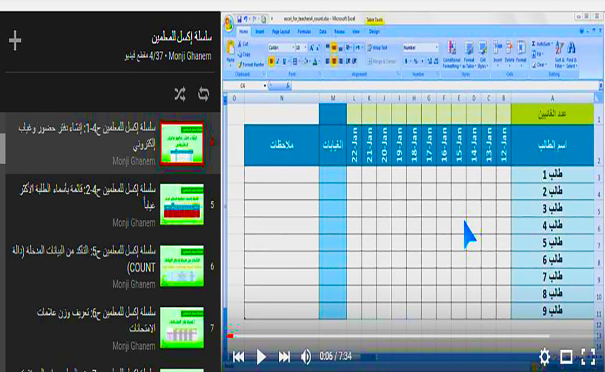Open playlist video 6 thumbnail about COUNT
The width and height of the screenshot is (605, 372).
[x=181, y=266]
